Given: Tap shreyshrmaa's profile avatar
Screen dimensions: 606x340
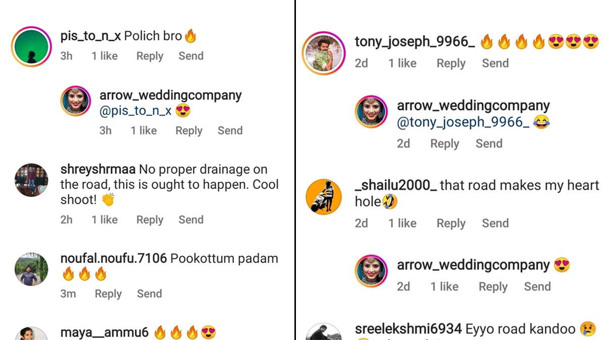Looking at the screenshot, I should pyautogui.click(x=31, y=180).
